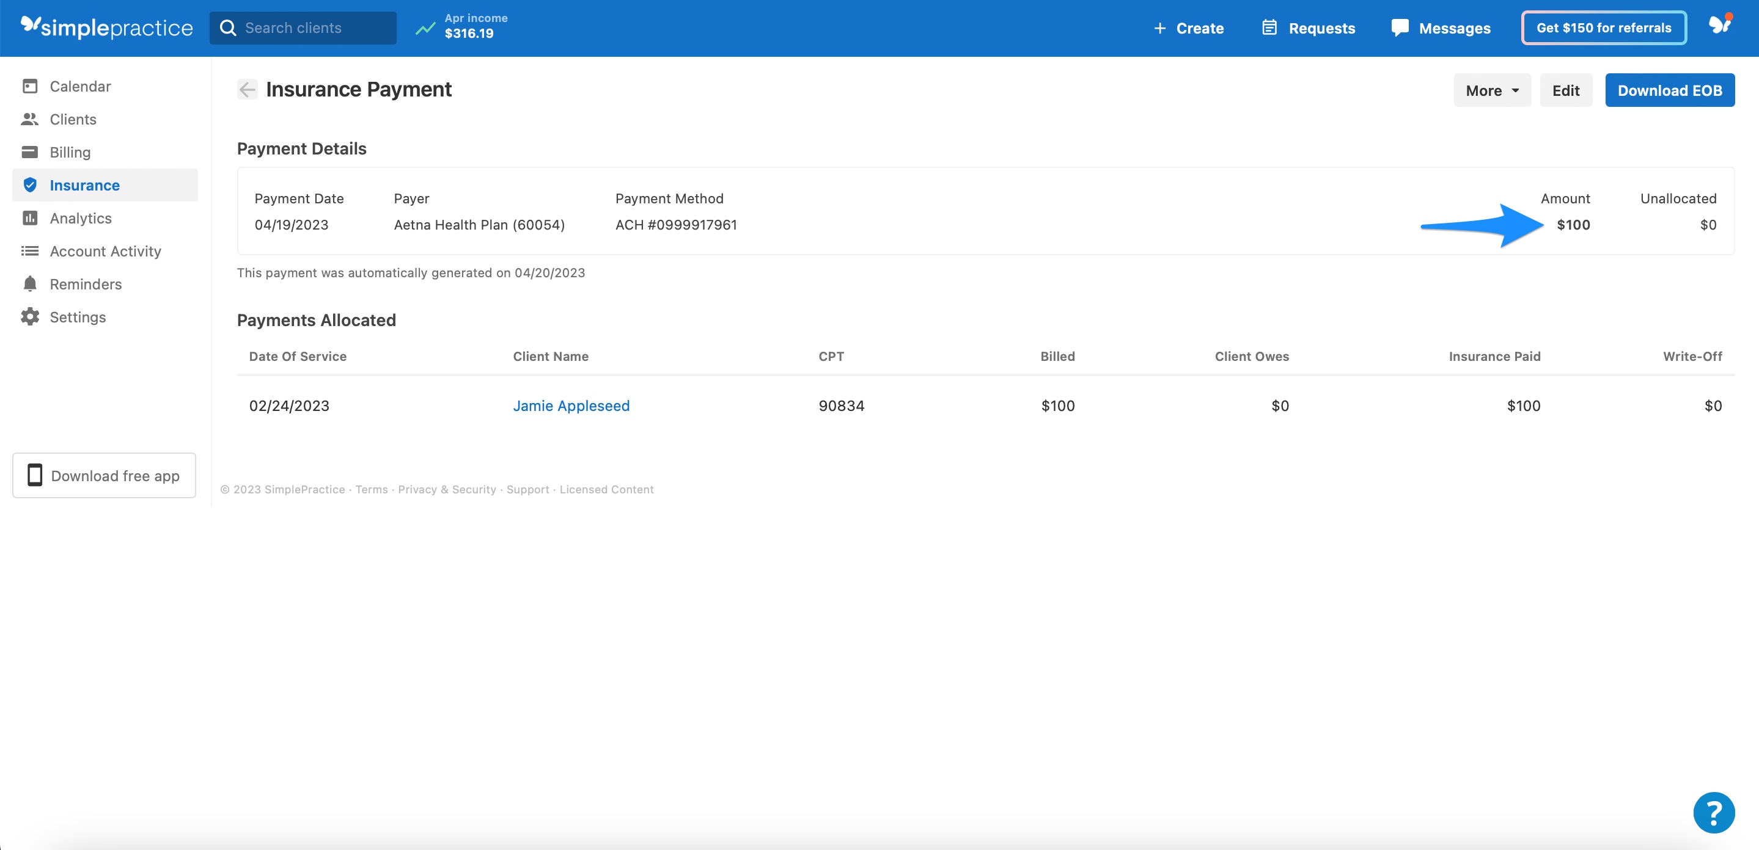Image resolution: width=1759 pixels, height=850 pixels.
Task: Open Jamie Appleseed's client profile
Action: 571,405
